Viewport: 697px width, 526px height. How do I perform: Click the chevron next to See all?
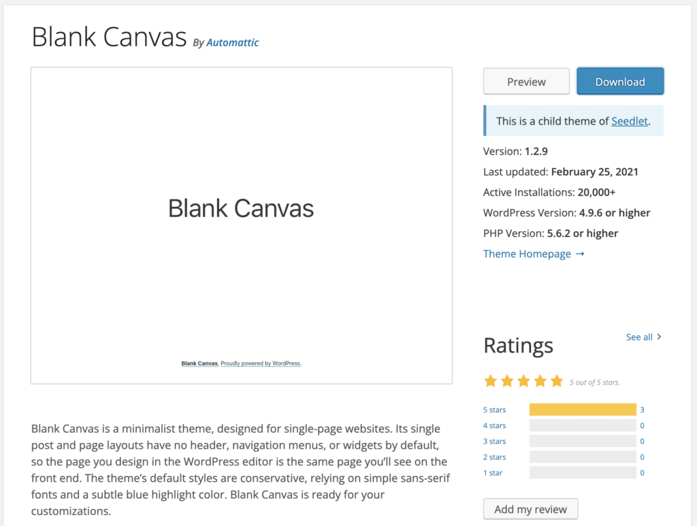pos(659,337)
